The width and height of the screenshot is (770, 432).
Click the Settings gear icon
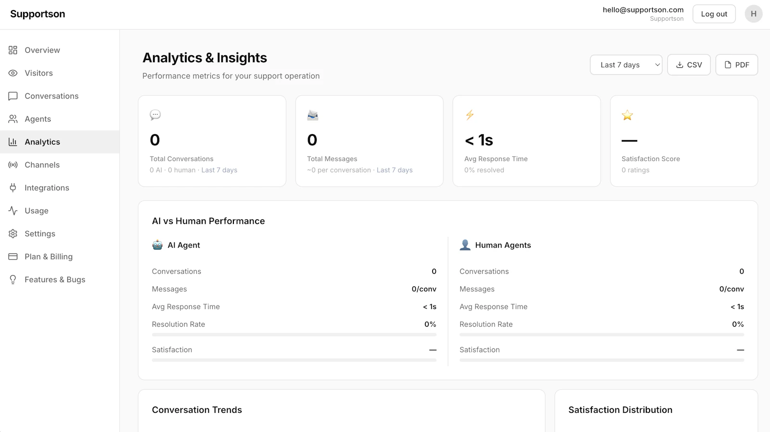coord(13,234)
